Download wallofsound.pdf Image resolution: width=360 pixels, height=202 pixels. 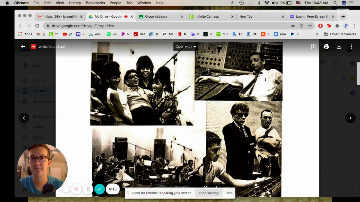coord(339,47)
